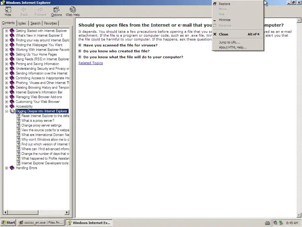Click the page icon beside What is a proxy server?

coord(18,121)
